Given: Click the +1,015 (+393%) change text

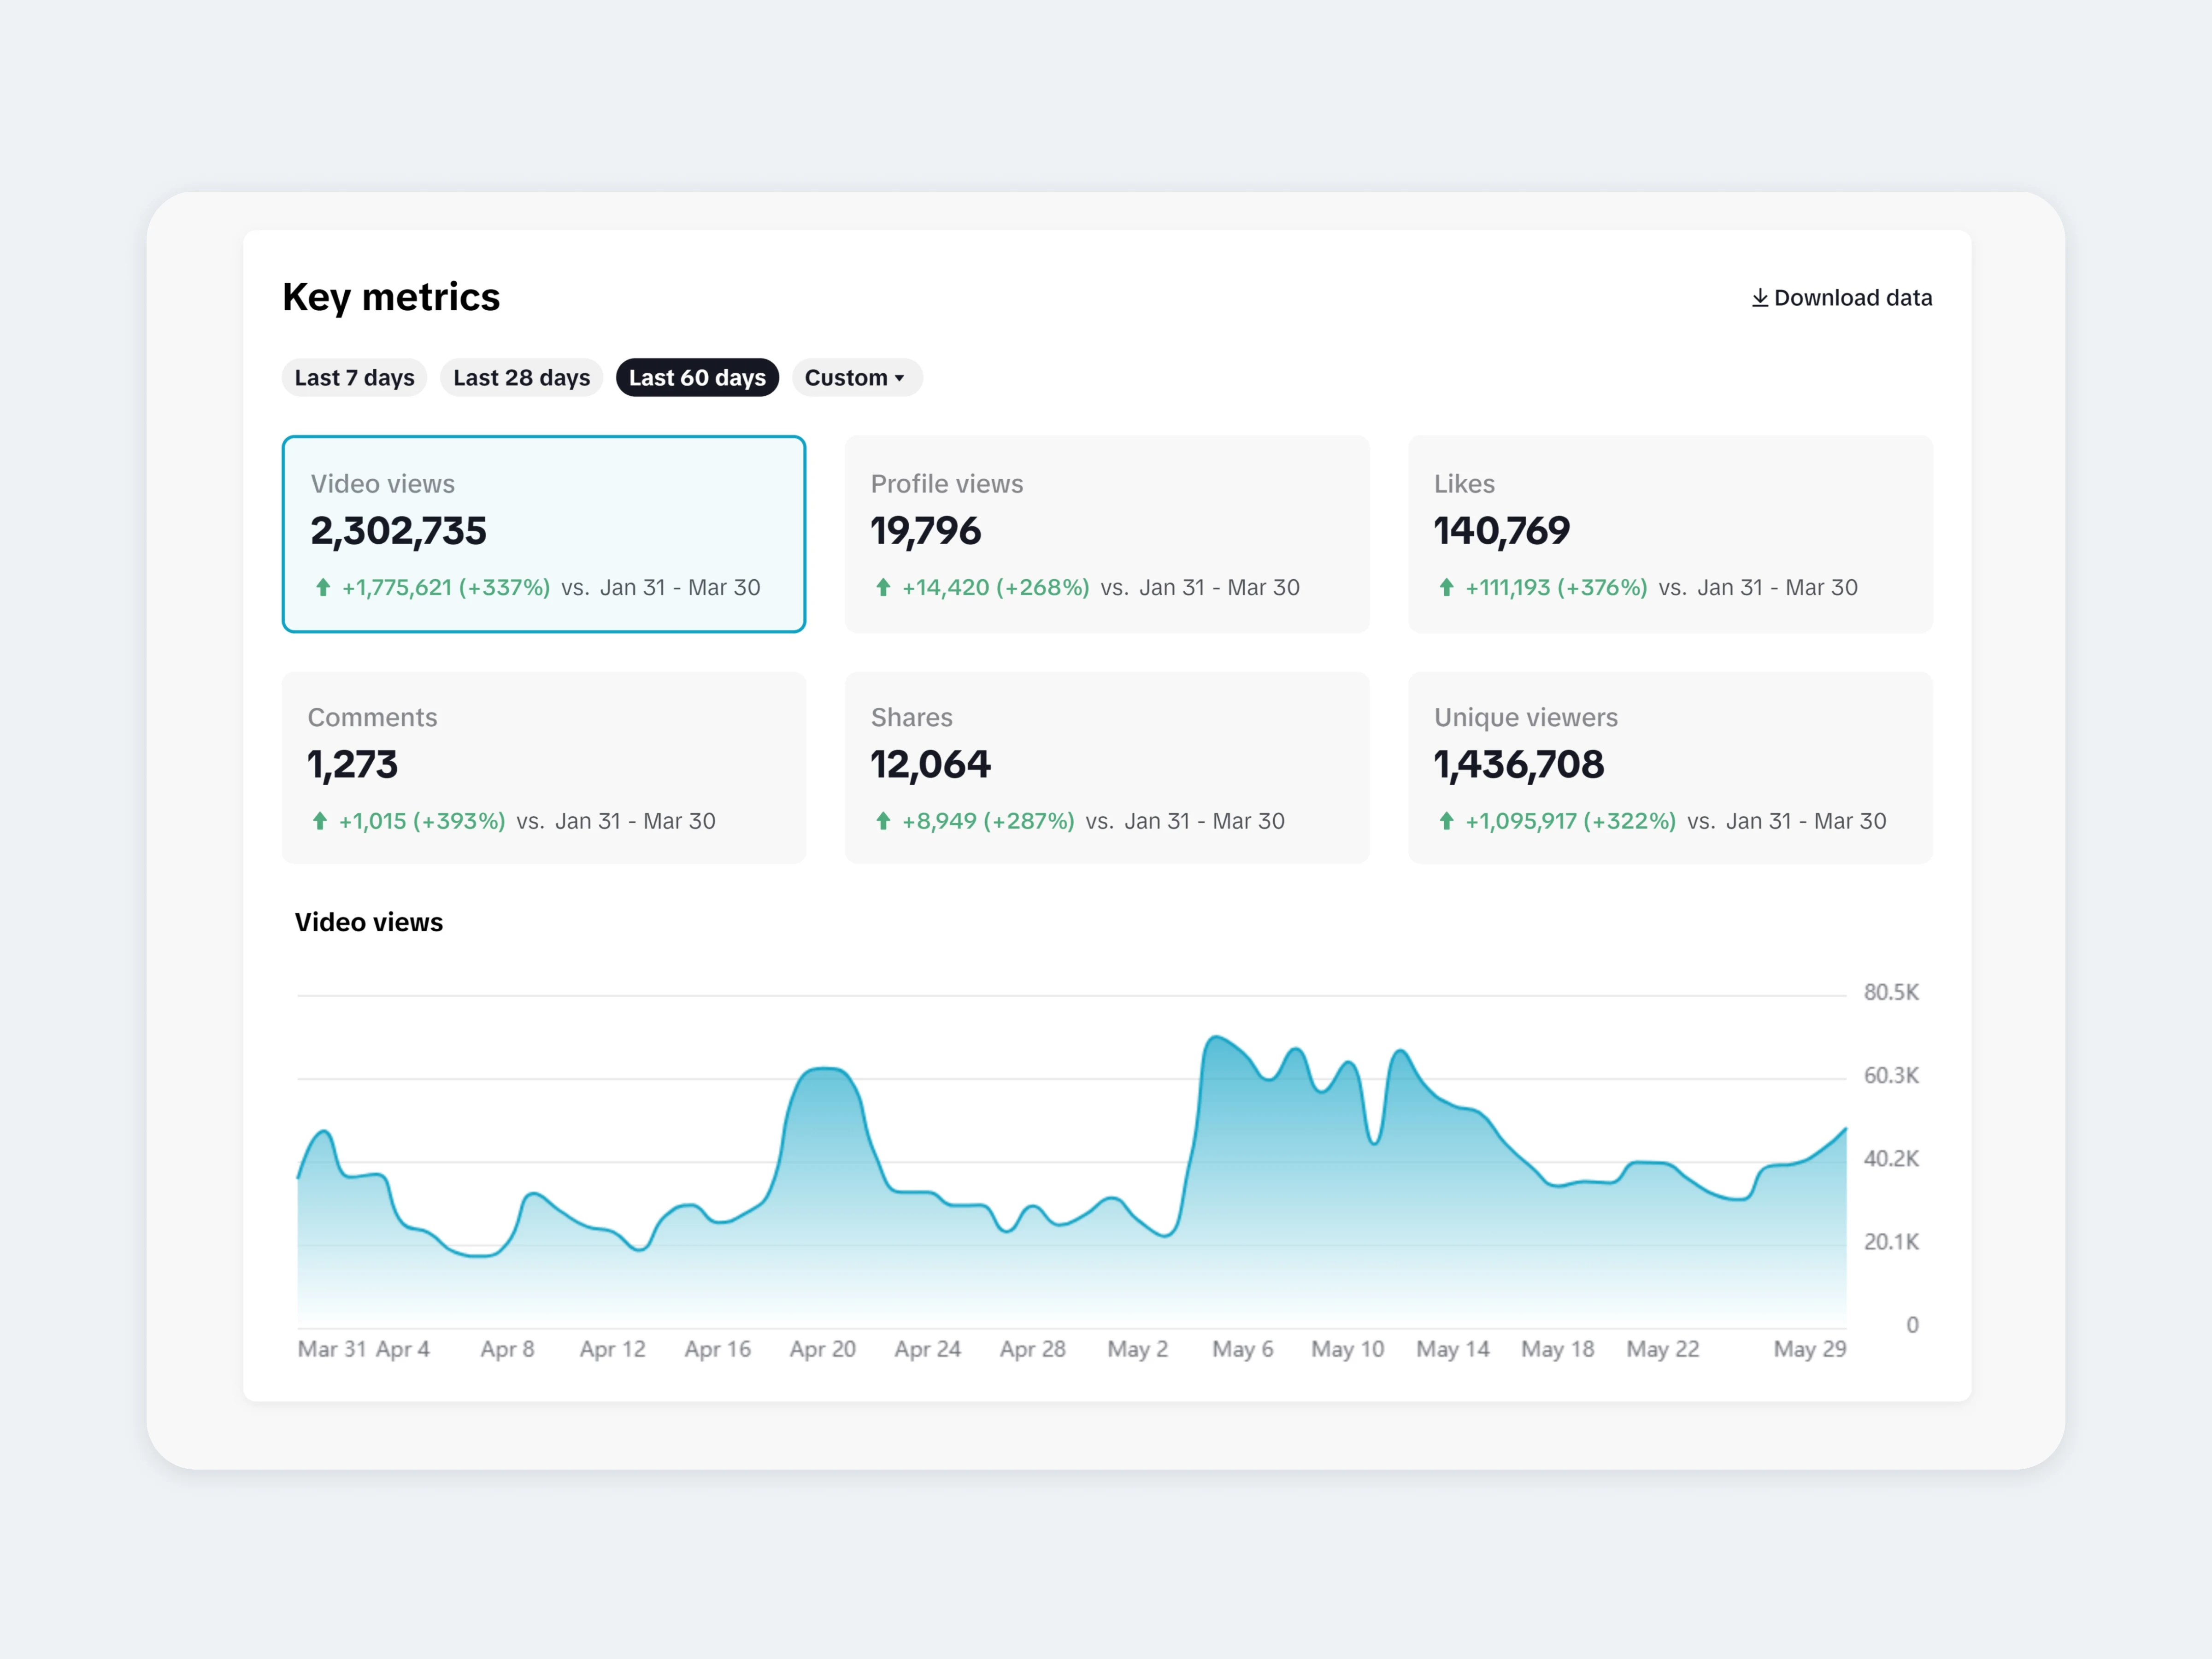Looking at the screenshot, I should [422, 822].
